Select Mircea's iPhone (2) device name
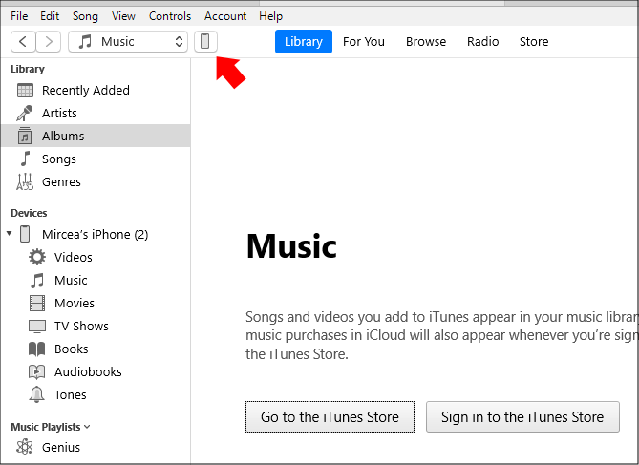Viewport: 639px width, 465px height. (x=96, y=235)
